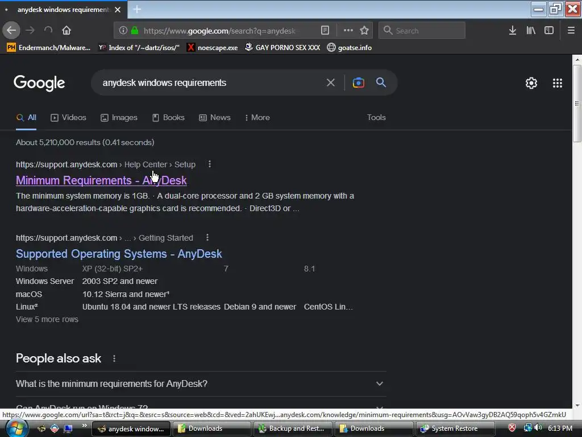Click the About 5,210,000 results text
Screen dimensions: 582x437
(85, 142)
